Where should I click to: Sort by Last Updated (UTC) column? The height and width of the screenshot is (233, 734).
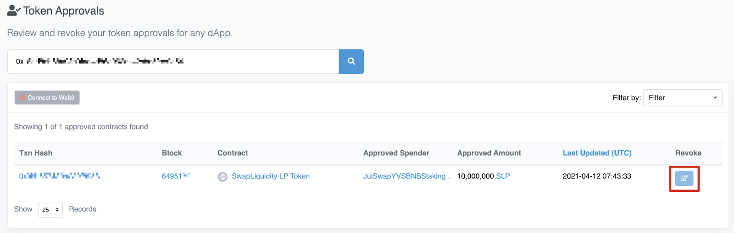[x=597, y=153]
